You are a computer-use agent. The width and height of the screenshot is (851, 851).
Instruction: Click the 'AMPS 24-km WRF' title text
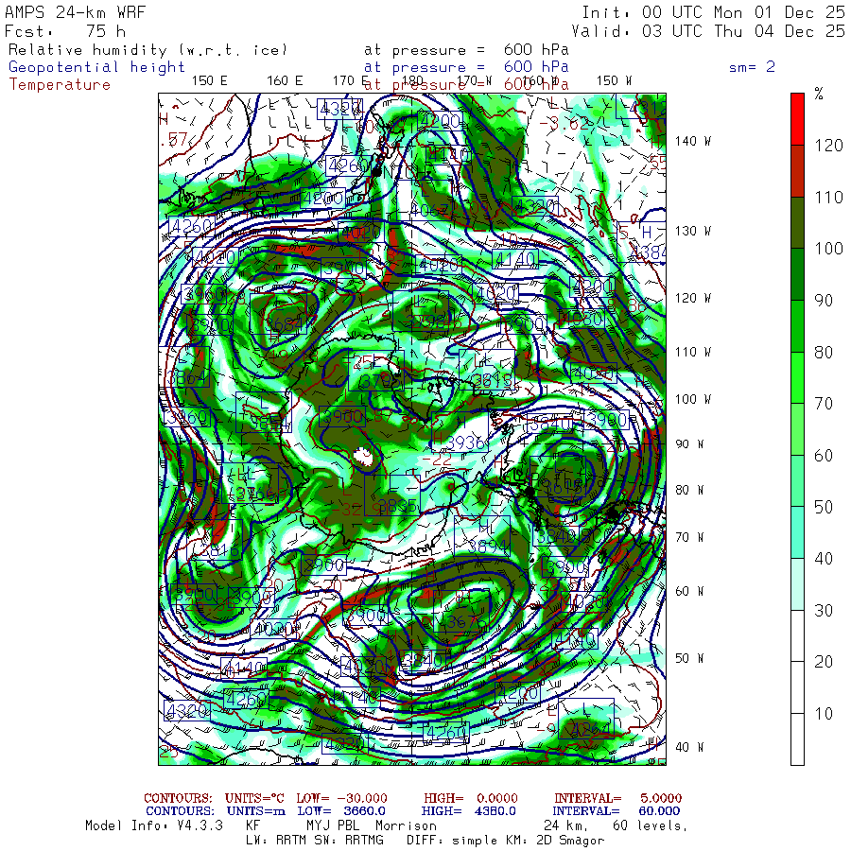(75, 12)
